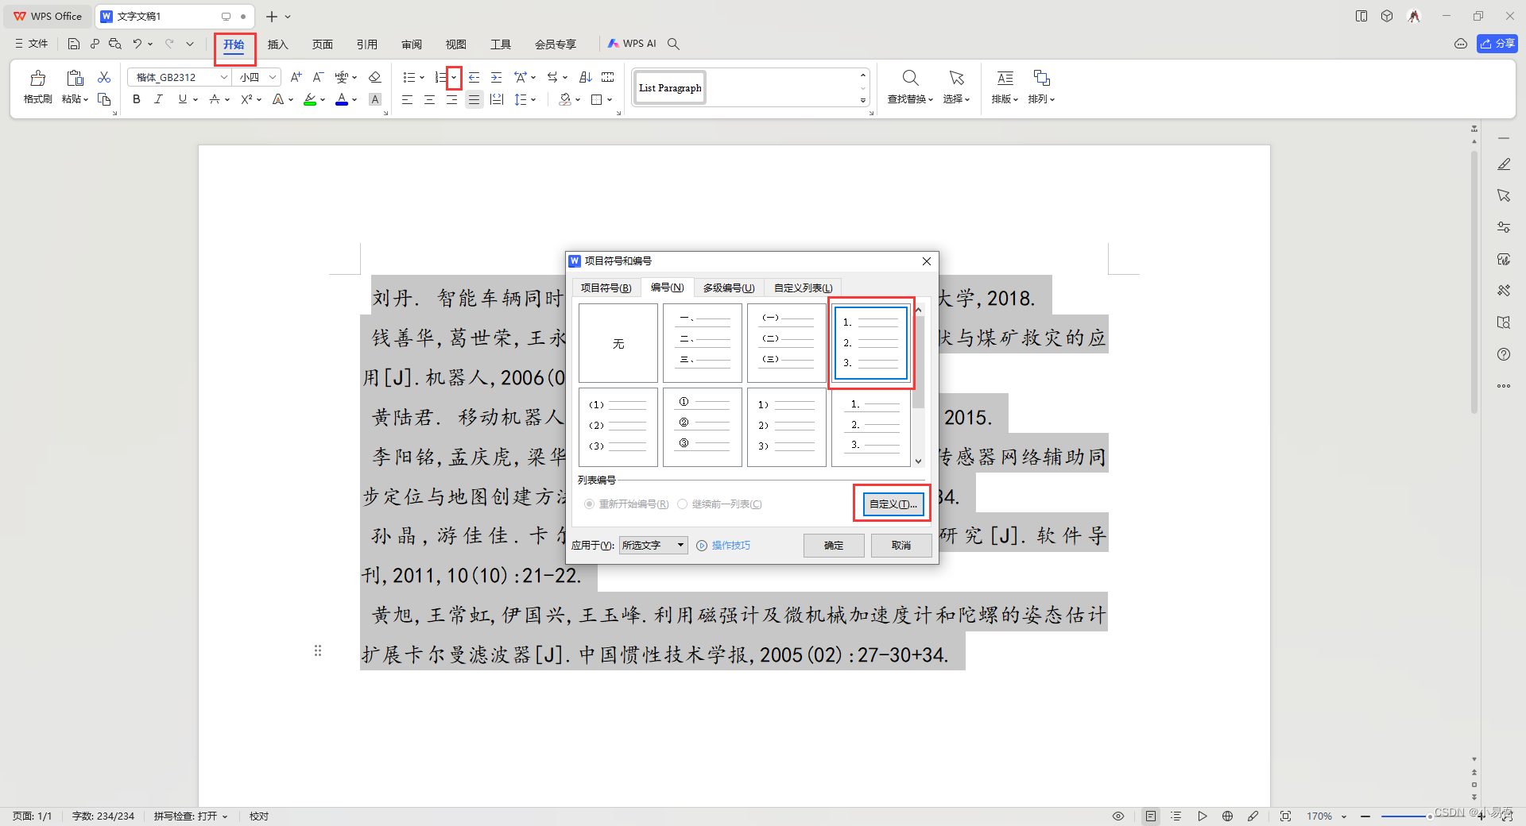
Task: Select the 1. 2. 3. numbering thumbnail
Action: (871, 343)
